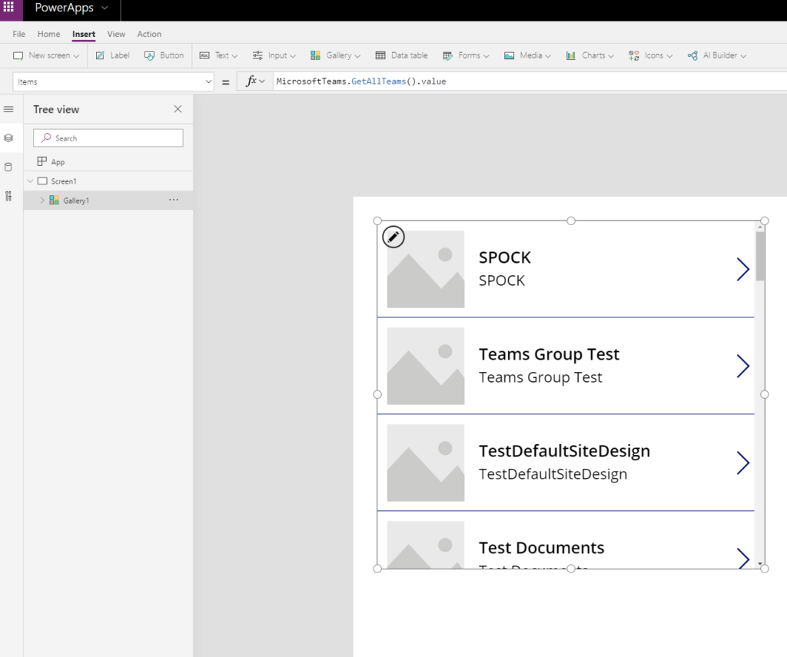Screen dimensions: 787x657
Task: Open Gallery1 more options ellipsis
Action: tap(174, 200)
